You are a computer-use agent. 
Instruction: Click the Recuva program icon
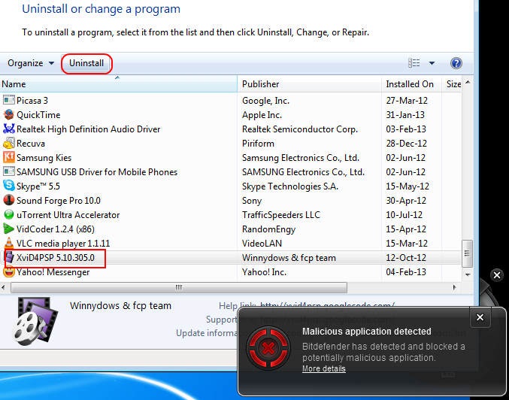pos(9,143)
